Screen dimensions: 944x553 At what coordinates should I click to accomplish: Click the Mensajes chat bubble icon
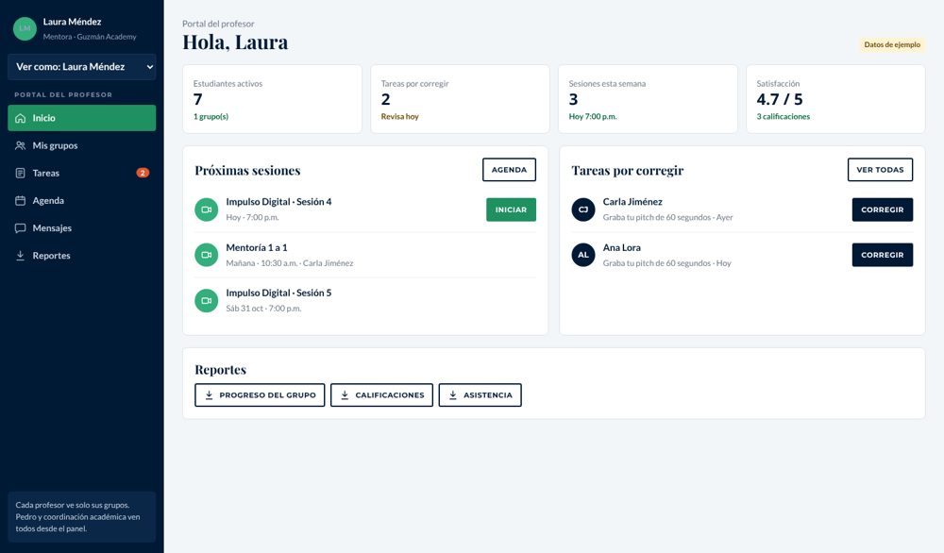[x=21, y=228]
